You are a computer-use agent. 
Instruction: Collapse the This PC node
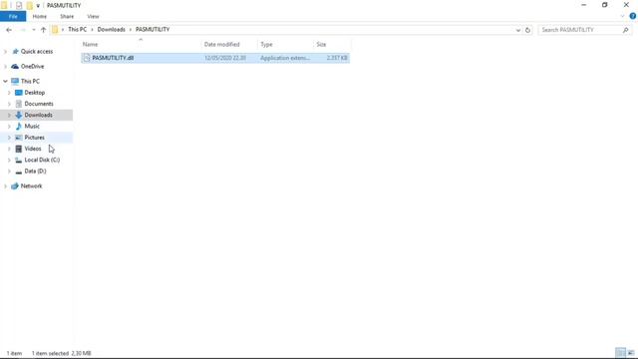[5, 81]
